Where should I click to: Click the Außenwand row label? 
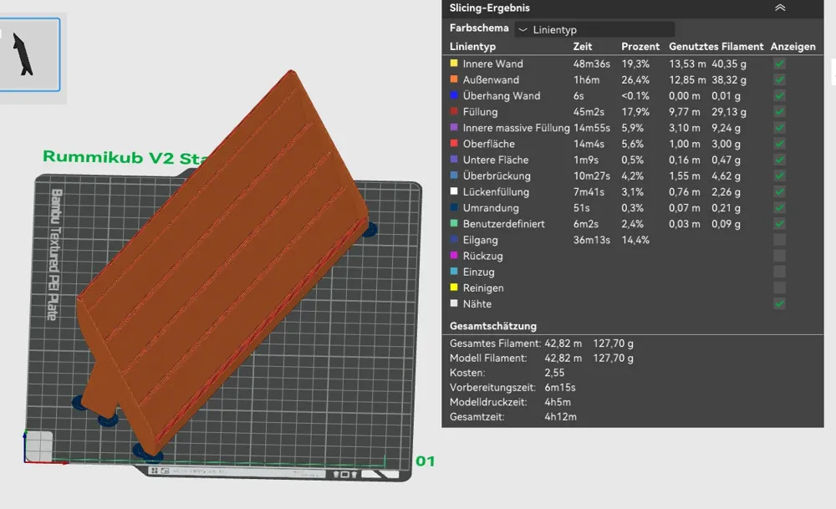coord(491,79)
